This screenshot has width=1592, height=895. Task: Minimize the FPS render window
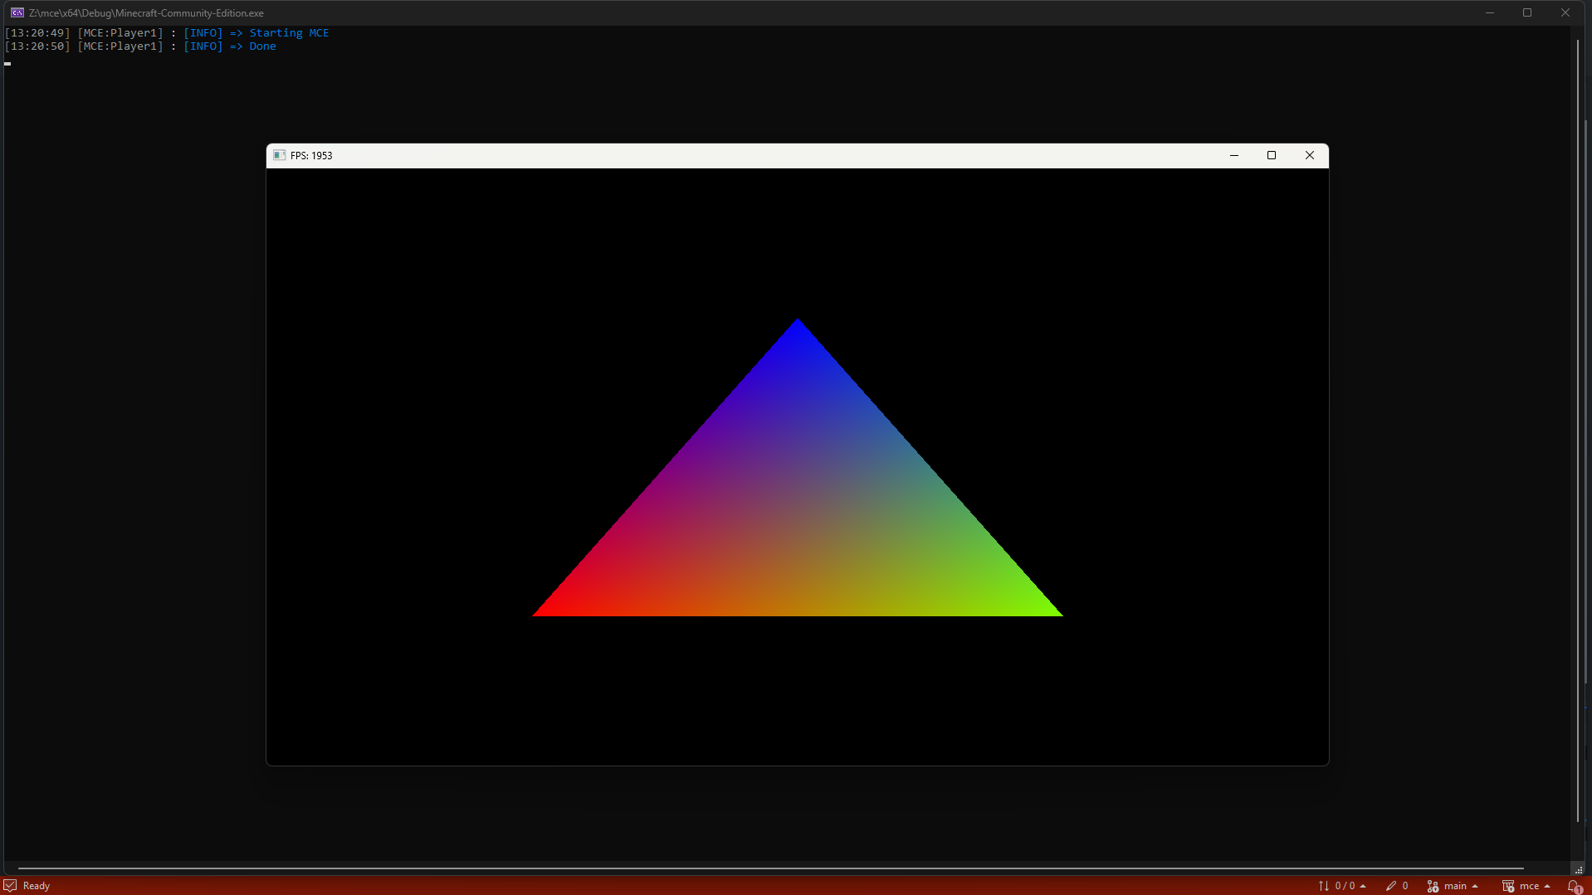coord(1234,155)
